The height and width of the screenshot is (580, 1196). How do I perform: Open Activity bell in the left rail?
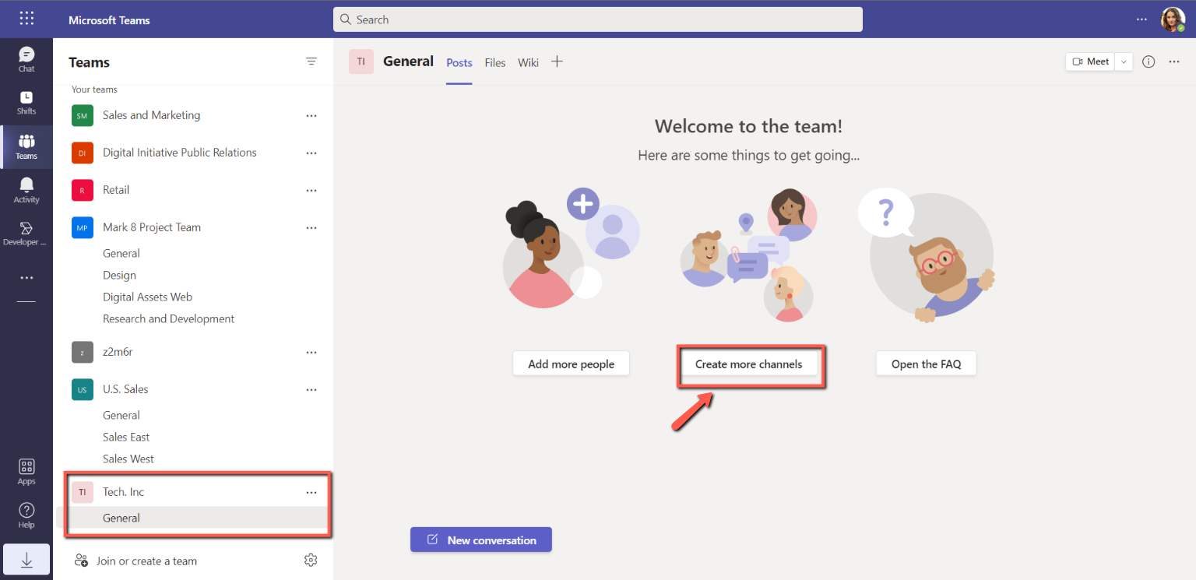[x=26, y=190]
